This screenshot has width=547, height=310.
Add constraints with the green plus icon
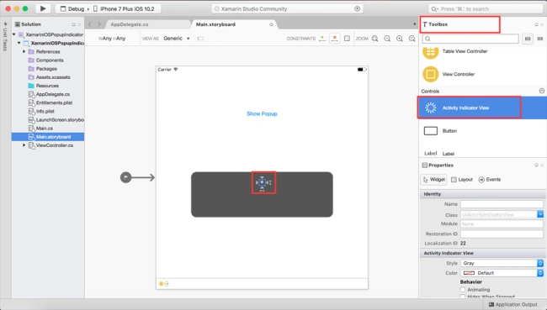[322, 39]
